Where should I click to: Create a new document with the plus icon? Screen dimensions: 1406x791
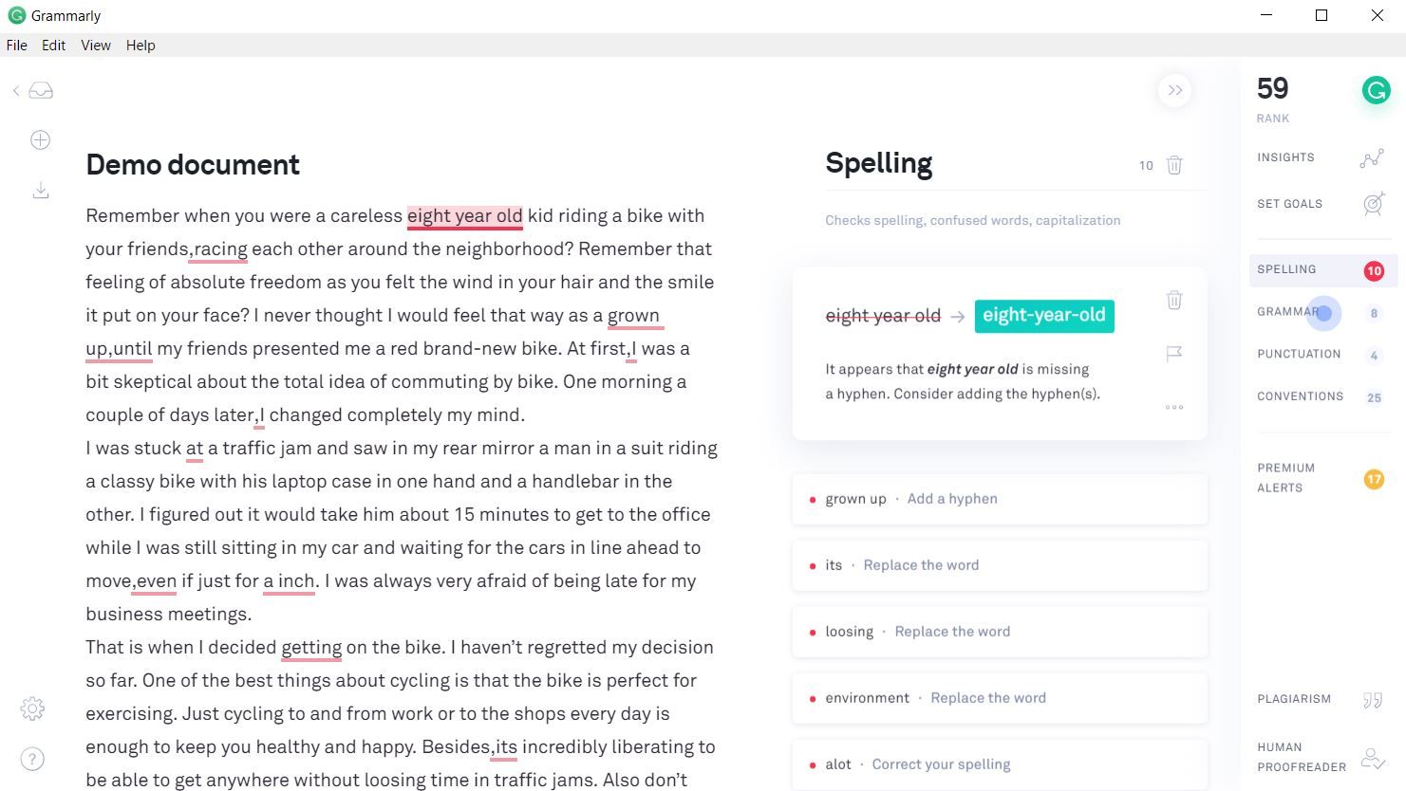point(40,140)
